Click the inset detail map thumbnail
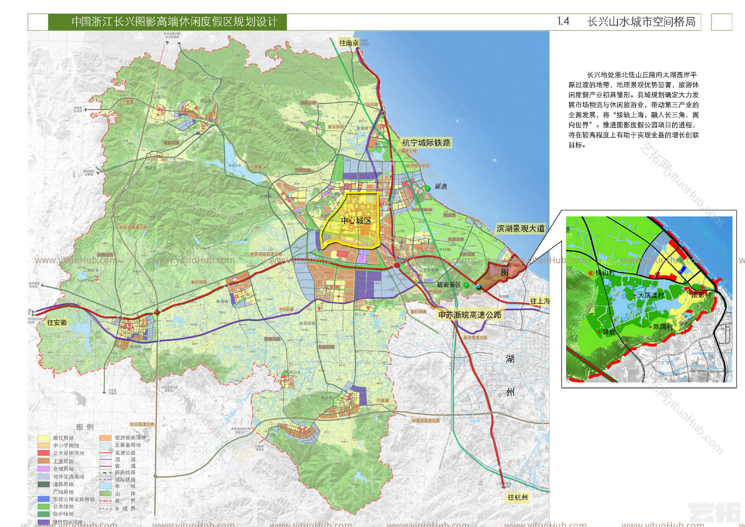This screenshot has height=527, width=745. [x=649, y=299]
